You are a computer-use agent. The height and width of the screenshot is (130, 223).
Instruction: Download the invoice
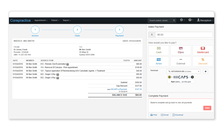pos(178,115)
